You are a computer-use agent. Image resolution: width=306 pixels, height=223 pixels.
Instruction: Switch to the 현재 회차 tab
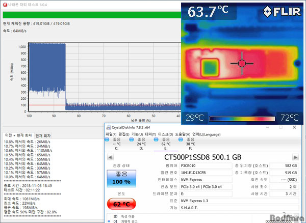point(43,136)
